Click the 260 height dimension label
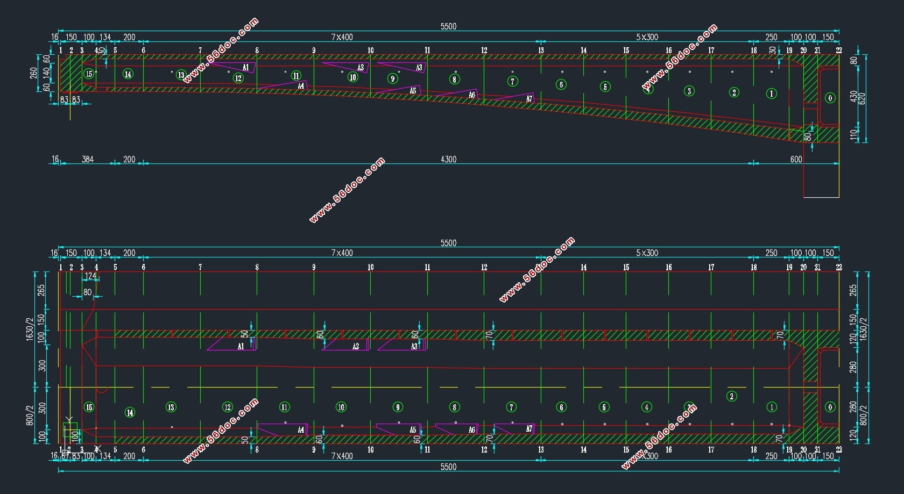The height and width of the screenshot is (494, 904). [x=34, y=73]
